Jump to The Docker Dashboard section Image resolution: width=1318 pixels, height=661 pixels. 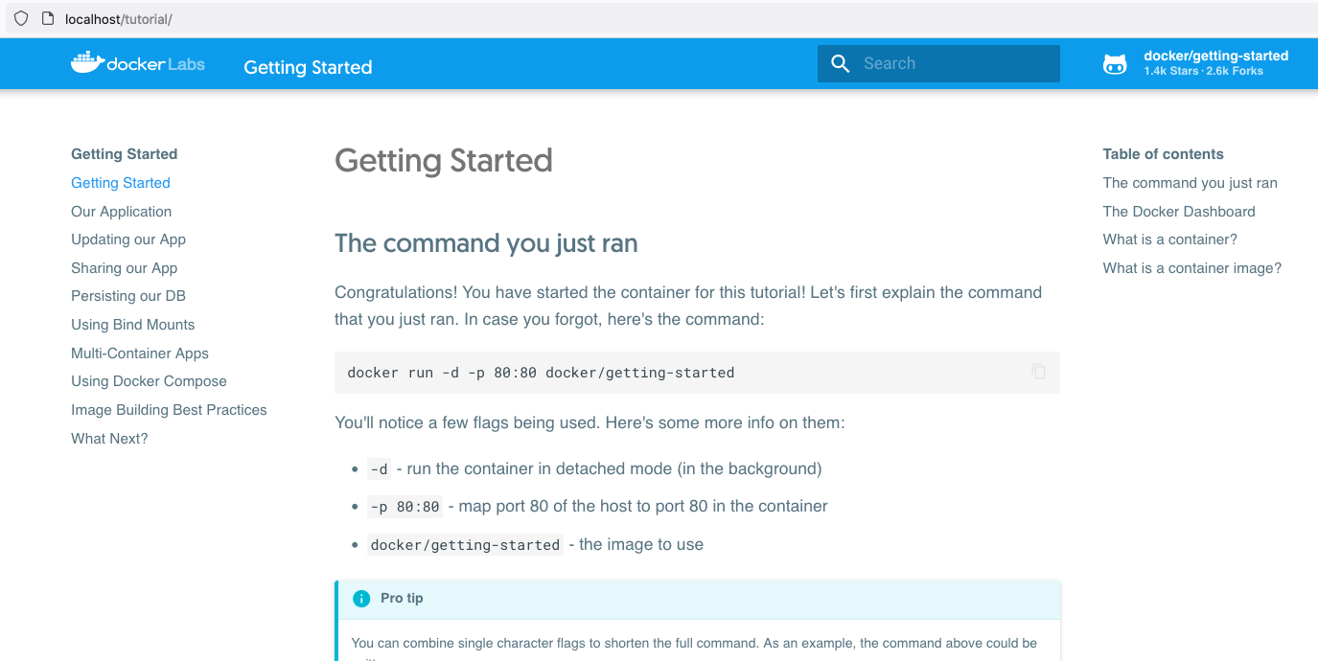pos(1179,212)
